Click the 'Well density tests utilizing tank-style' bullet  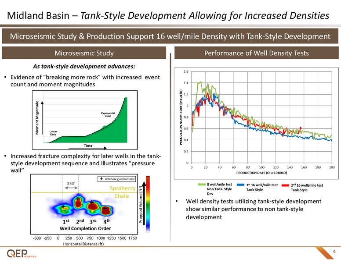254,209
